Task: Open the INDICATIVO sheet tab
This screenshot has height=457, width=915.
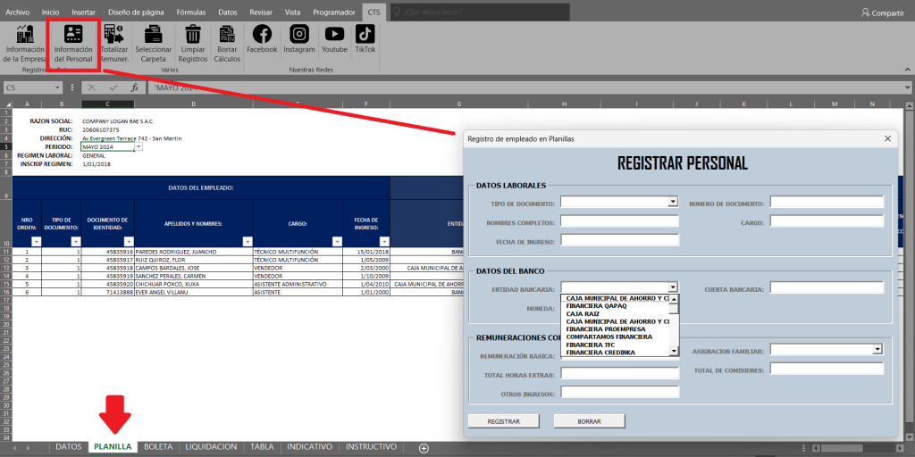Action: 310,447
